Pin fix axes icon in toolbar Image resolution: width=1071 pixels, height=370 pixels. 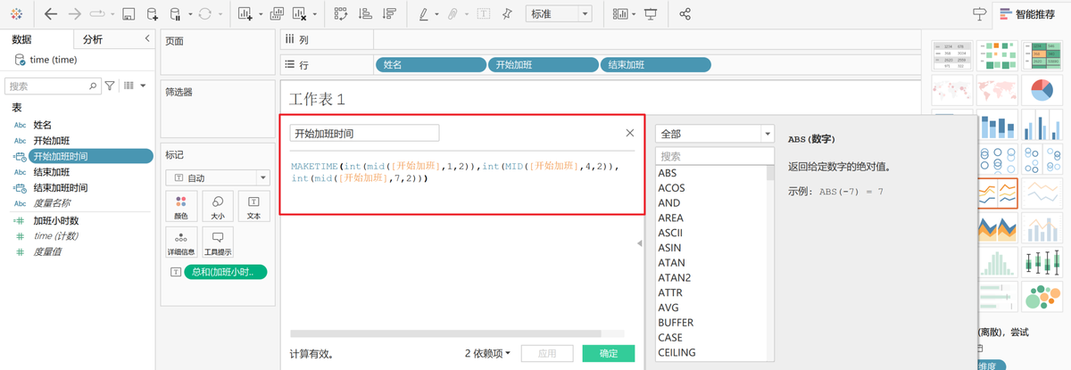[x=507, y=14]
